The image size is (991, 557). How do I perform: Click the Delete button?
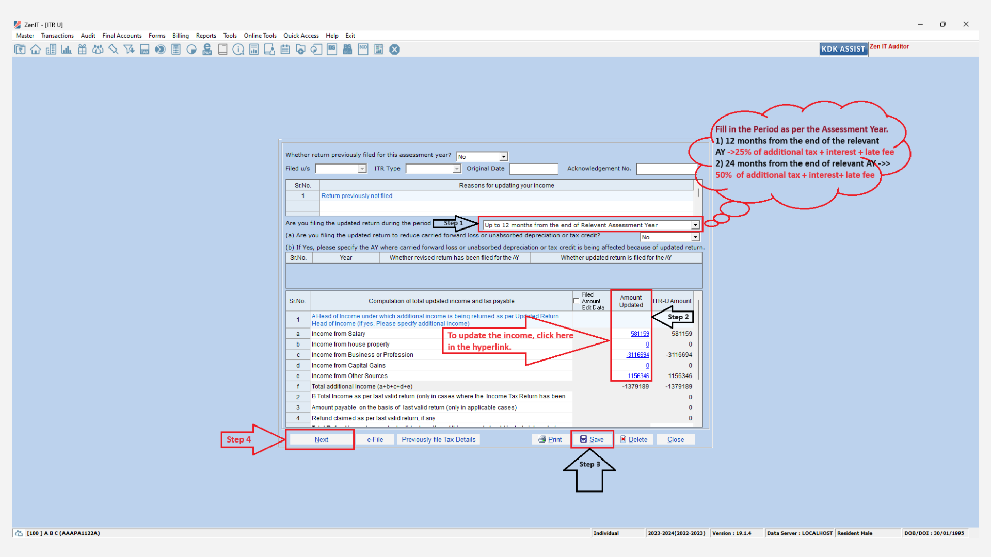coord(634,439)
